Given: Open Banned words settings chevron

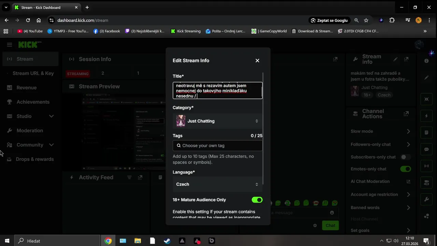Looking at the screenshot, I should (x=408, y=207).
